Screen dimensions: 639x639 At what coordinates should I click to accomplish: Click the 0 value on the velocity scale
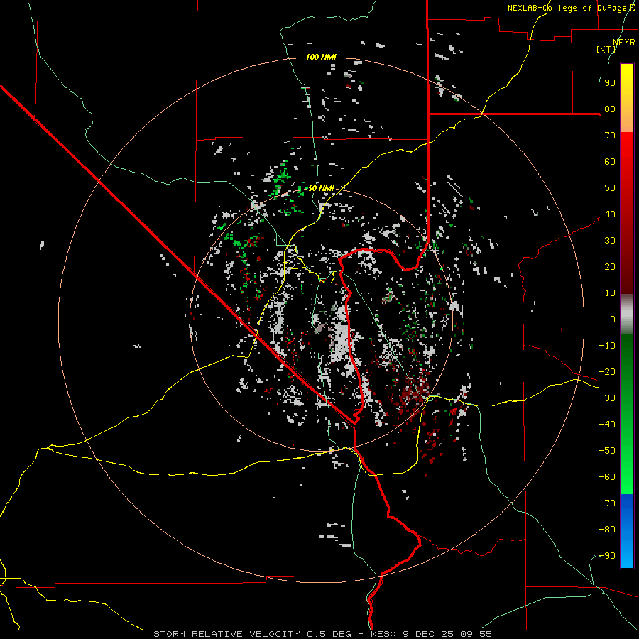coord(613,319)
